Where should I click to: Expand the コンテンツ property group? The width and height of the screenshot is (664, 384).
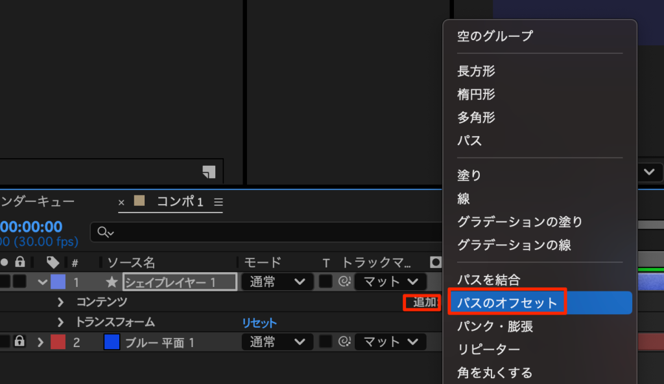61,302
